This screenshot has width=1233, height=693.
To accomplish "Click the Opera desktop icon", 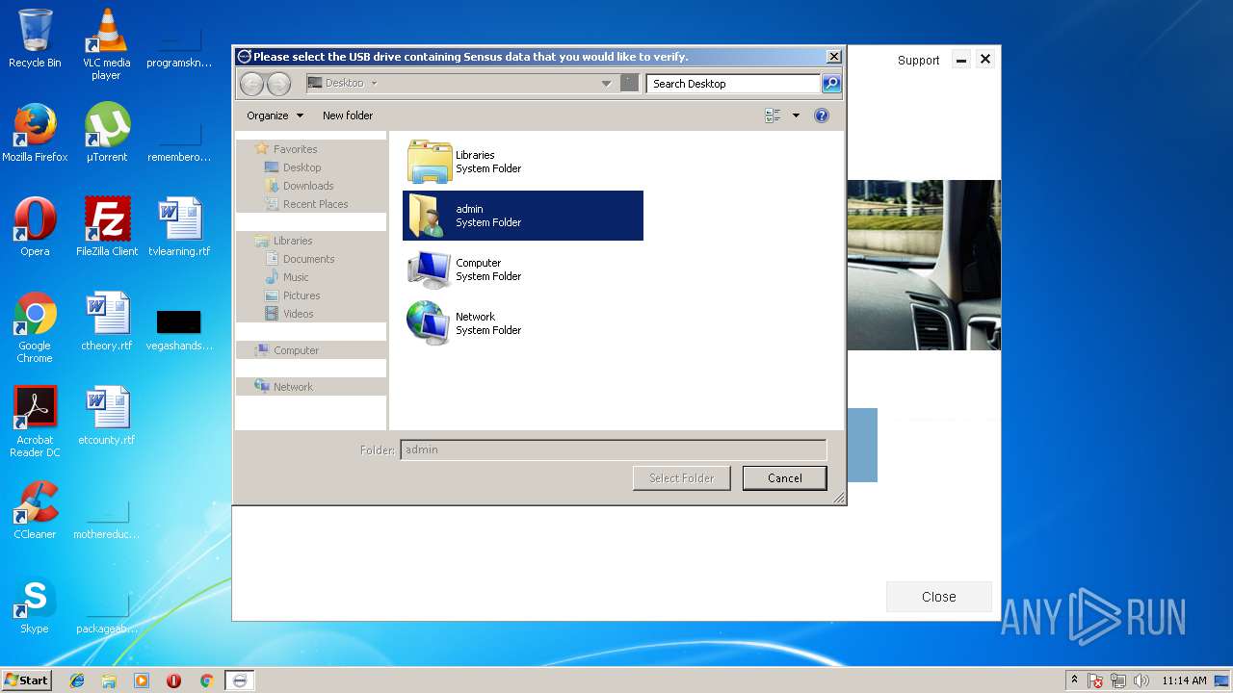I will point(35,227).
